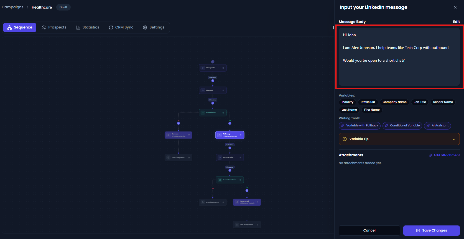Open the No delay setting below Follow-up node
Image resolution: width=464 pixels, height=239 pixels.
coord(230,145)
